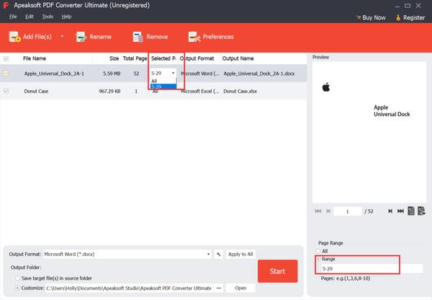Jump to the first preview page

[x=319, y=211]
